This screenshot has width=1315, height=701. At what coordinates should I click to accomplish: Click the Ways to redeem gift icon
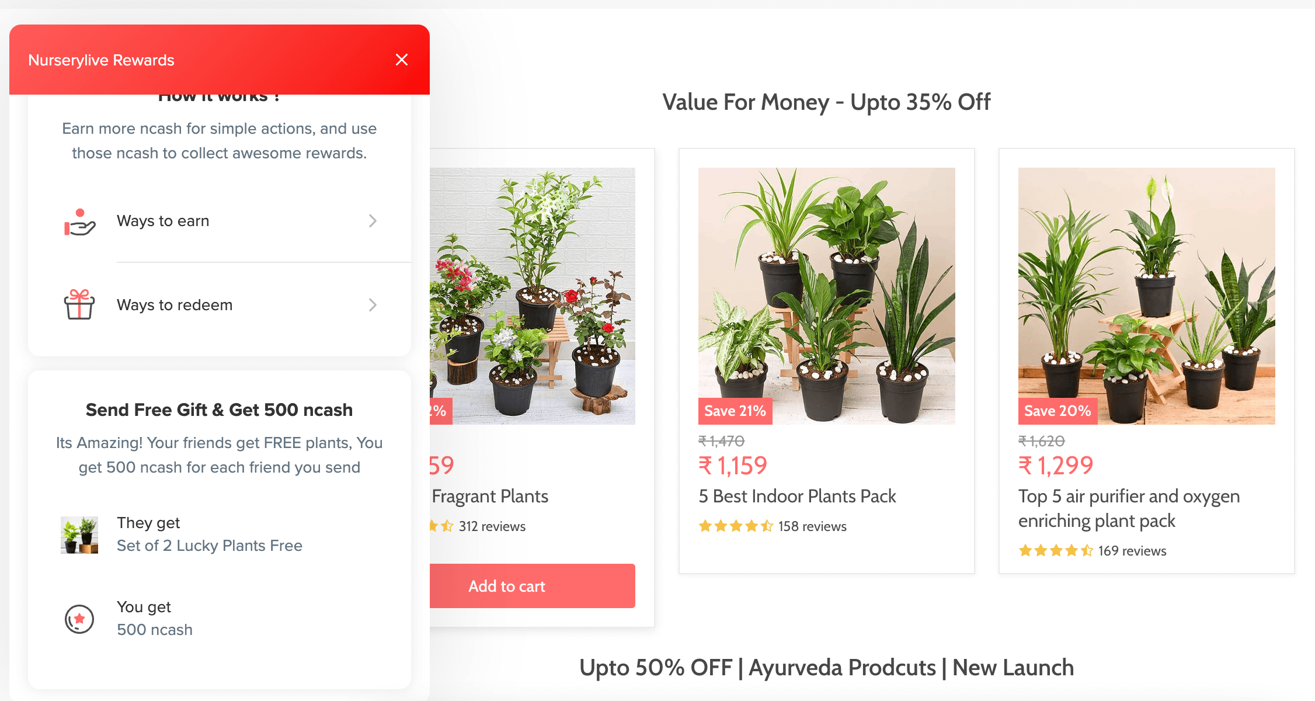pos(80,304)
